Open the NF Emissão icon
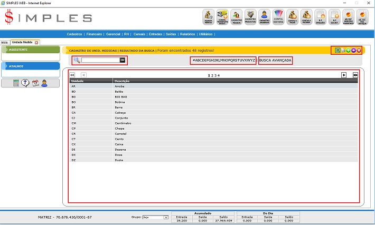 321,17
